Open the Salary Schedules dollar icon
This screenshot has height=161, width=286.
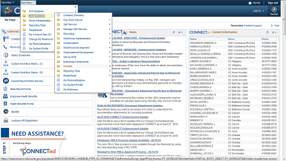pyautogui.click(x=6, y=55)
